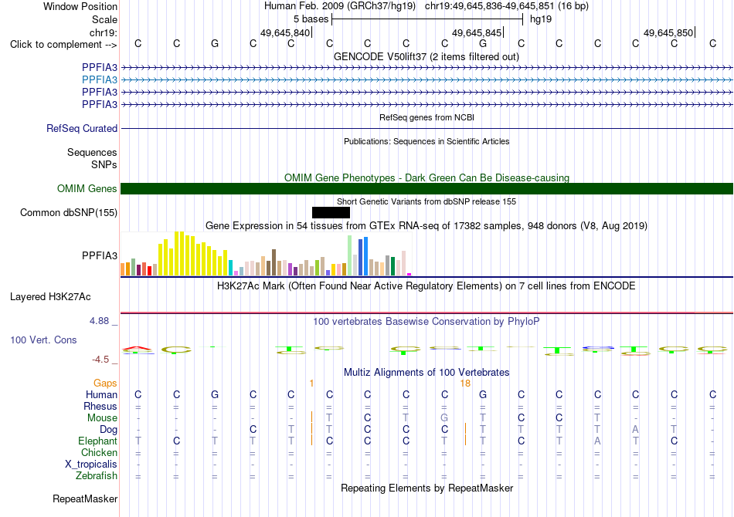Click the tall light-green GTEx expression bar
This screenshot has width=734, height=517.
350,255
